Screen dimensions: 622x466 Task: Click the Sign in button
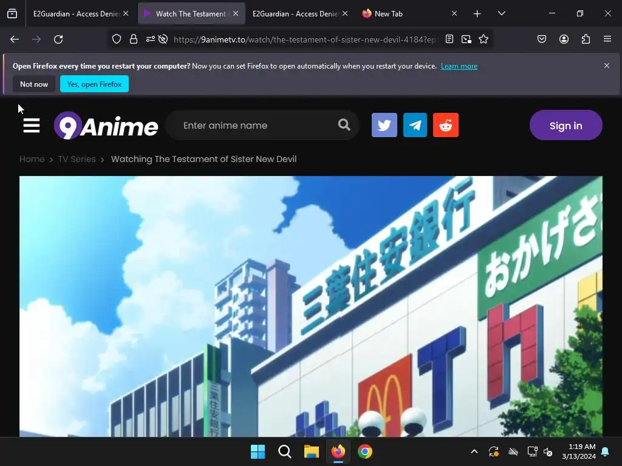click(x=566, y=125)
